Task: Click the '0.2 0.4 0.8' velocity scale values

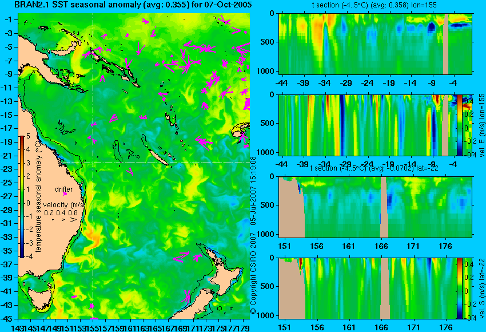Action: click(x=61, y=212)
